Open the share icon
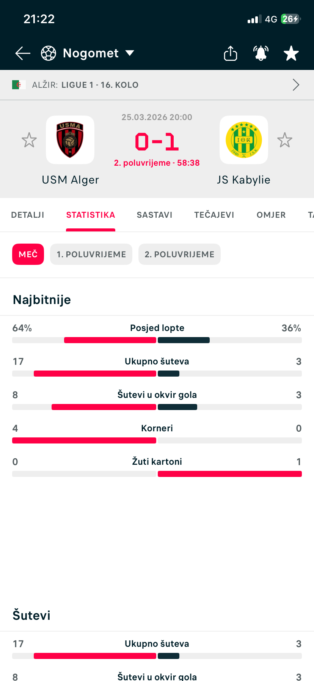This screenshot has width=314, height=681. pos(231,53)
